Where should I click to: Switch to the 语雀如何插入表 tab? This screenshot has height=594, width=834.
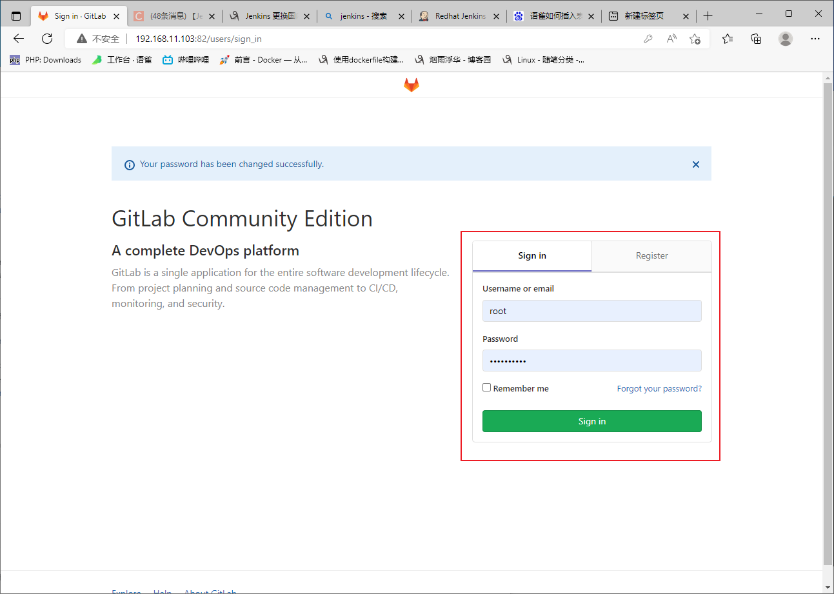click(x=555, y=16)
